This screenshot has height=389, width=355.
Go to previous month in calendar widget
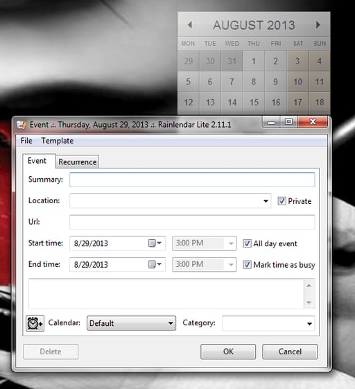(x=190, y=25)
